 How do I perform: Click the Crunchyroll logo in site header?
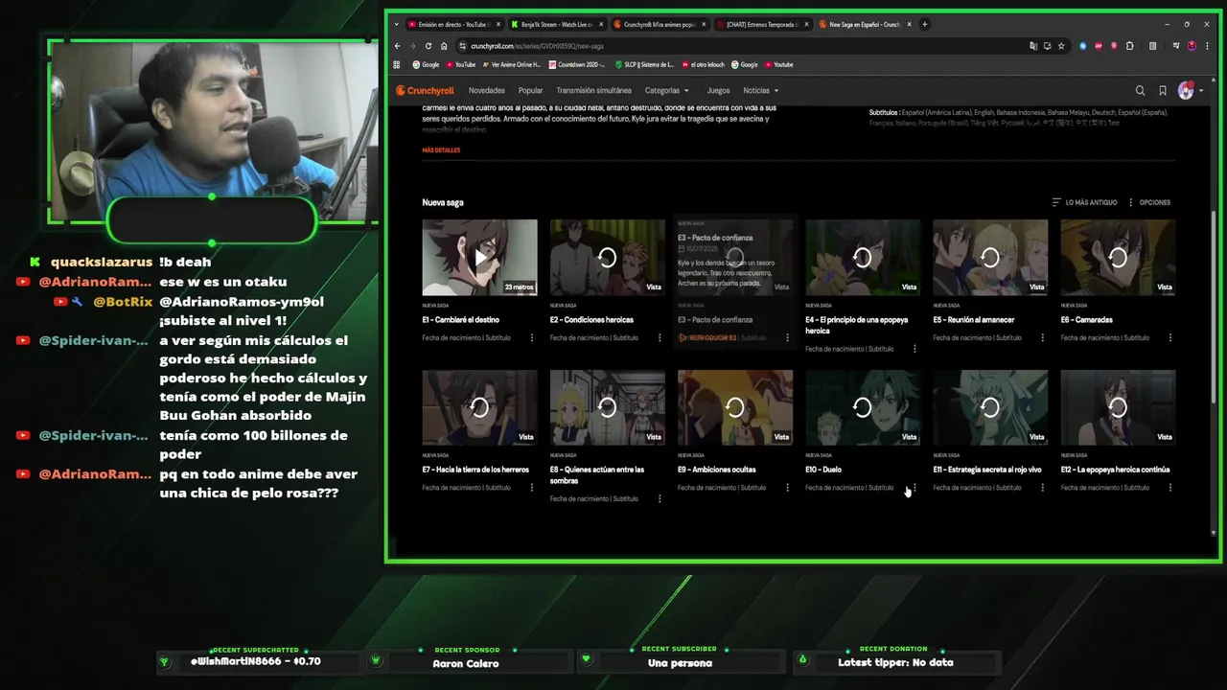point(425,91)
